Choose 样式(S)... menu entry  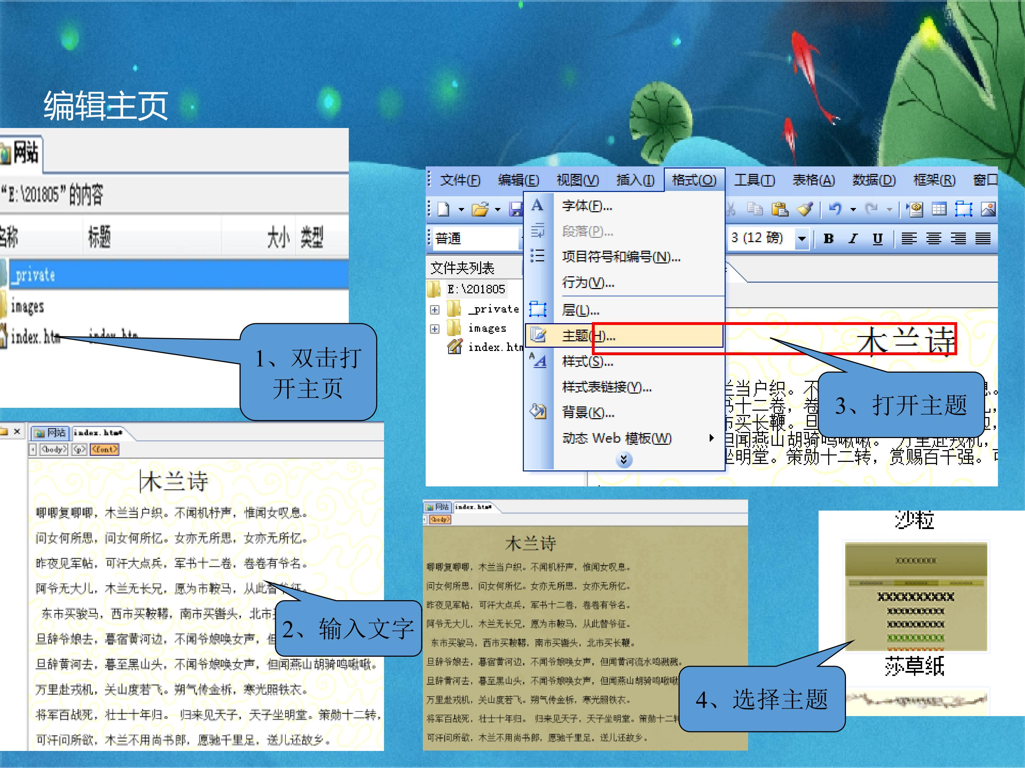click(624, 361)
